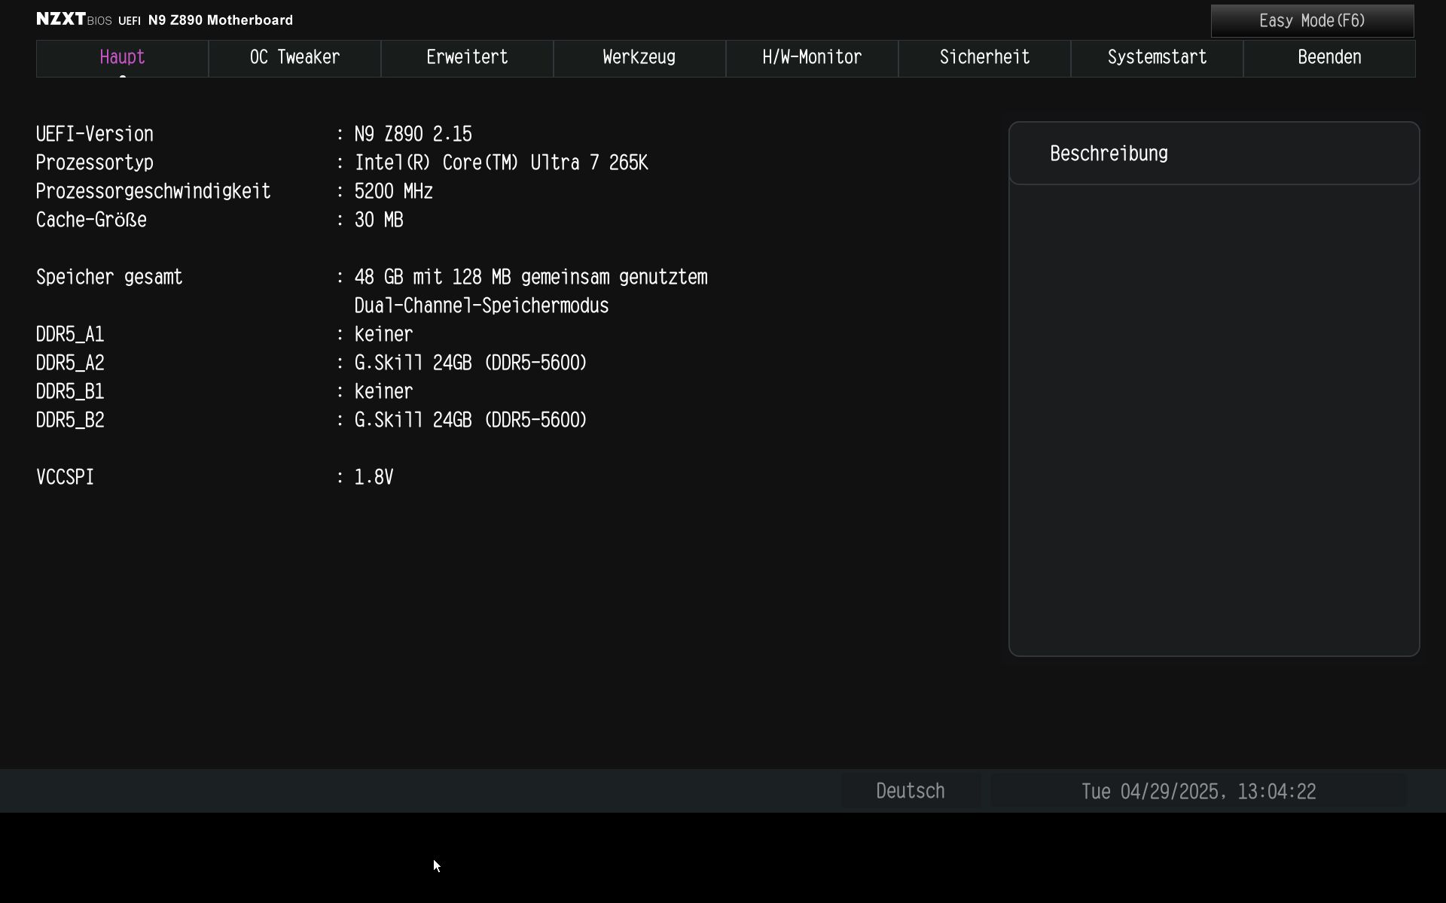
Task: Switch to Easy Mode (F6)
Action: 1312,21
